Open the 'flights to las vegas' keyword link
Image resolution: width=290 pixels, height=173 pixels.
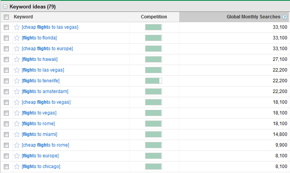pos(43,70)
